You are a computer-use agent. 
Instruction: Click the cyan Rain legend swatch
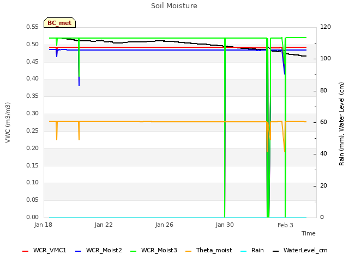click(x=244, y=251)
